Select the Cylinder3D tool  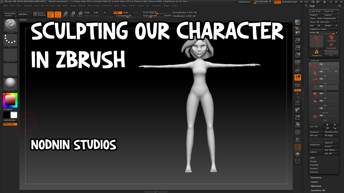(331, 38)
